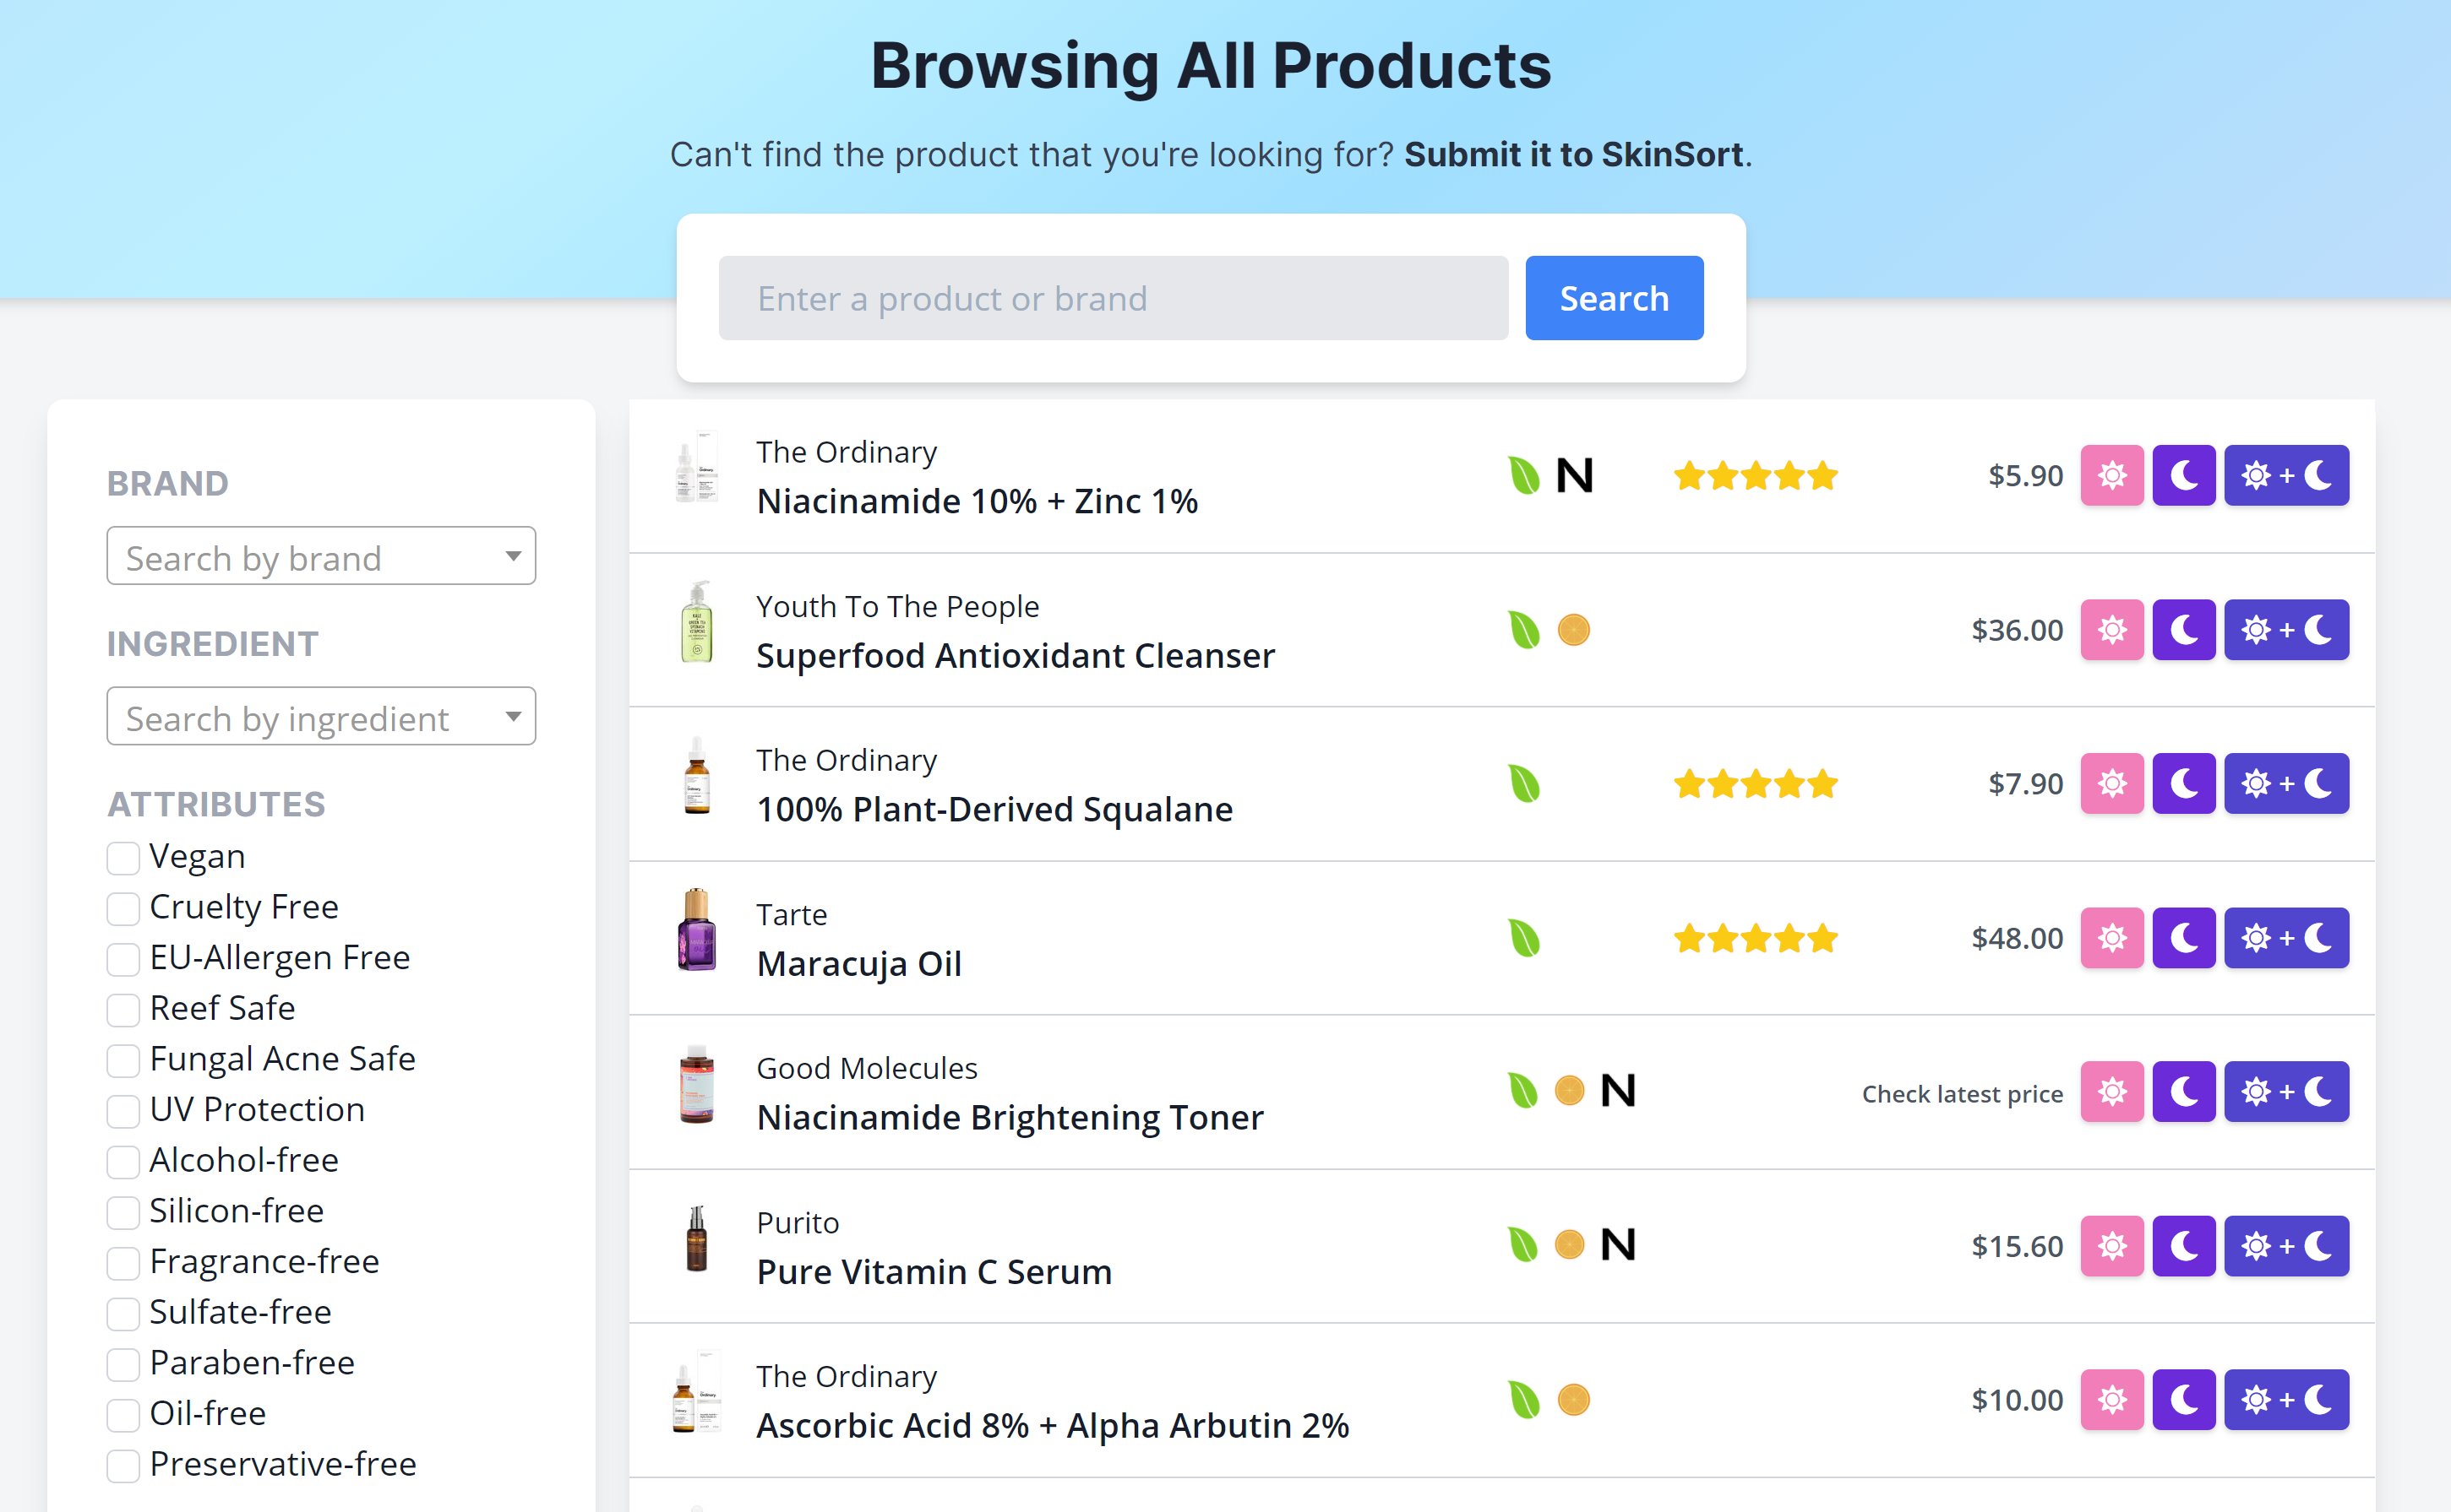The width and height of the screenshot is (2451, 1512).
Task: Open the Superfood Antioxidant Cleanser product page
Action: point(1016,656)
